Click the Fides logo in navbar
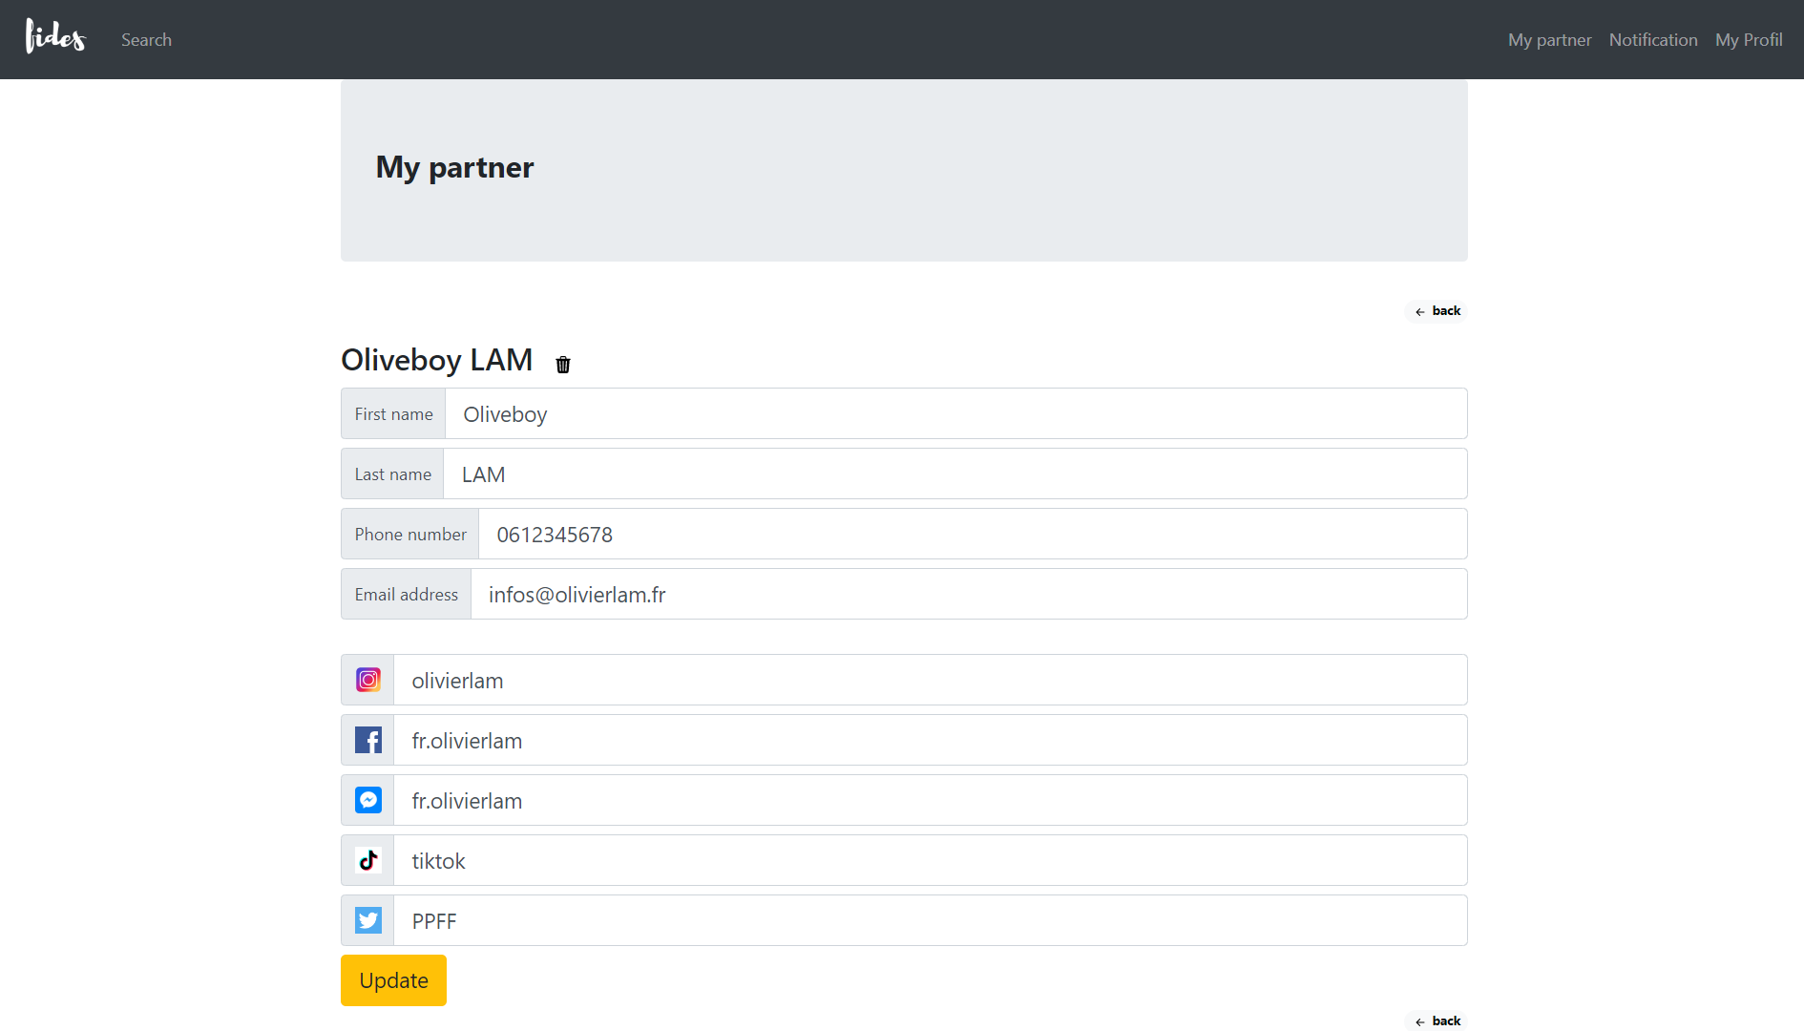Viewport: 1804px width, 1031px height. pos(55,38)
